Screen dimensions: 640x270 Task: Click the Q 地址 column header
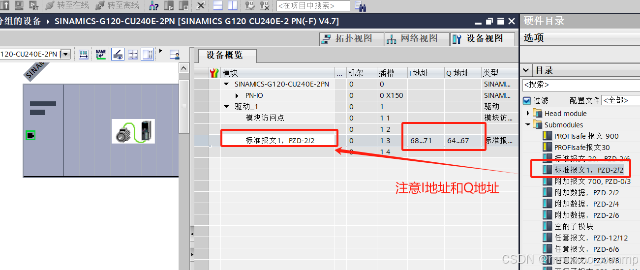pyautogui.click(x=462, y=73)
